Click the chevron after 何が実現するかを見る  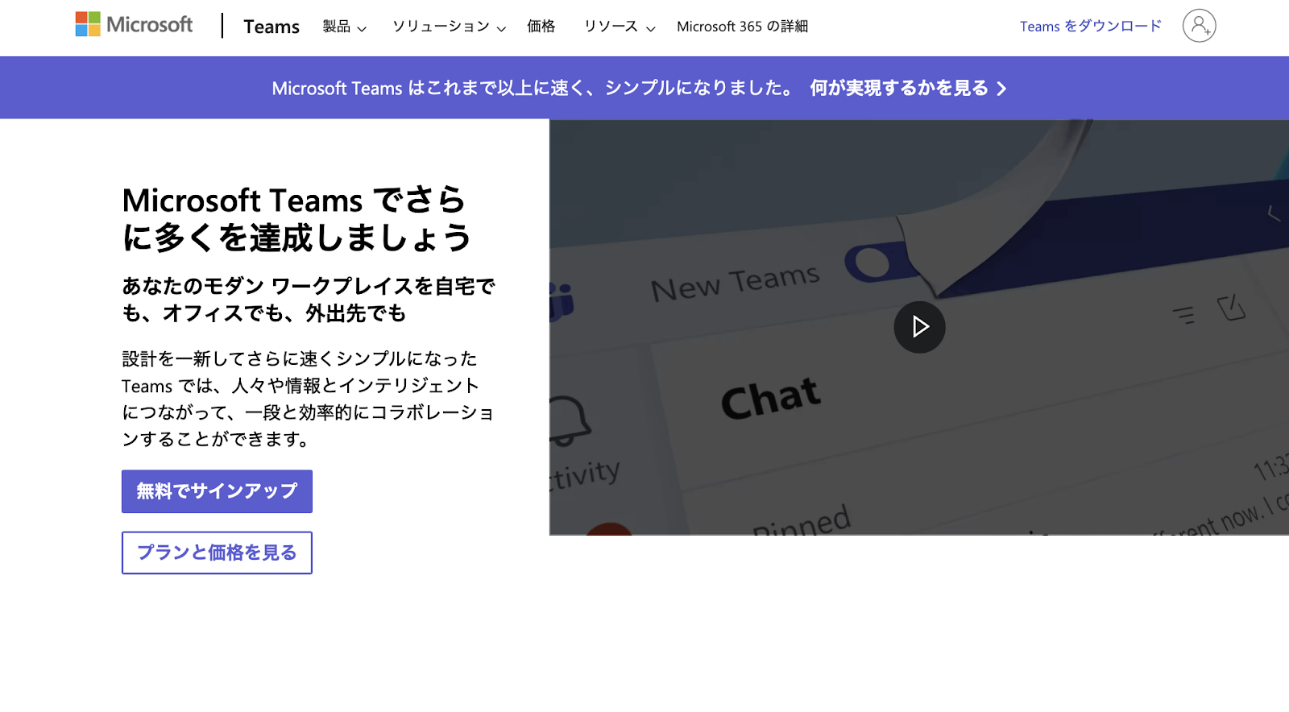point(1001,89)
